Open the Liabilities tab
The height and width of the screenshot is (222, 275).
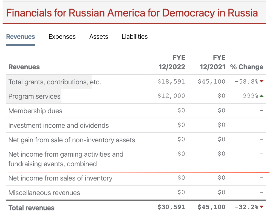click(x=135, y=37)
